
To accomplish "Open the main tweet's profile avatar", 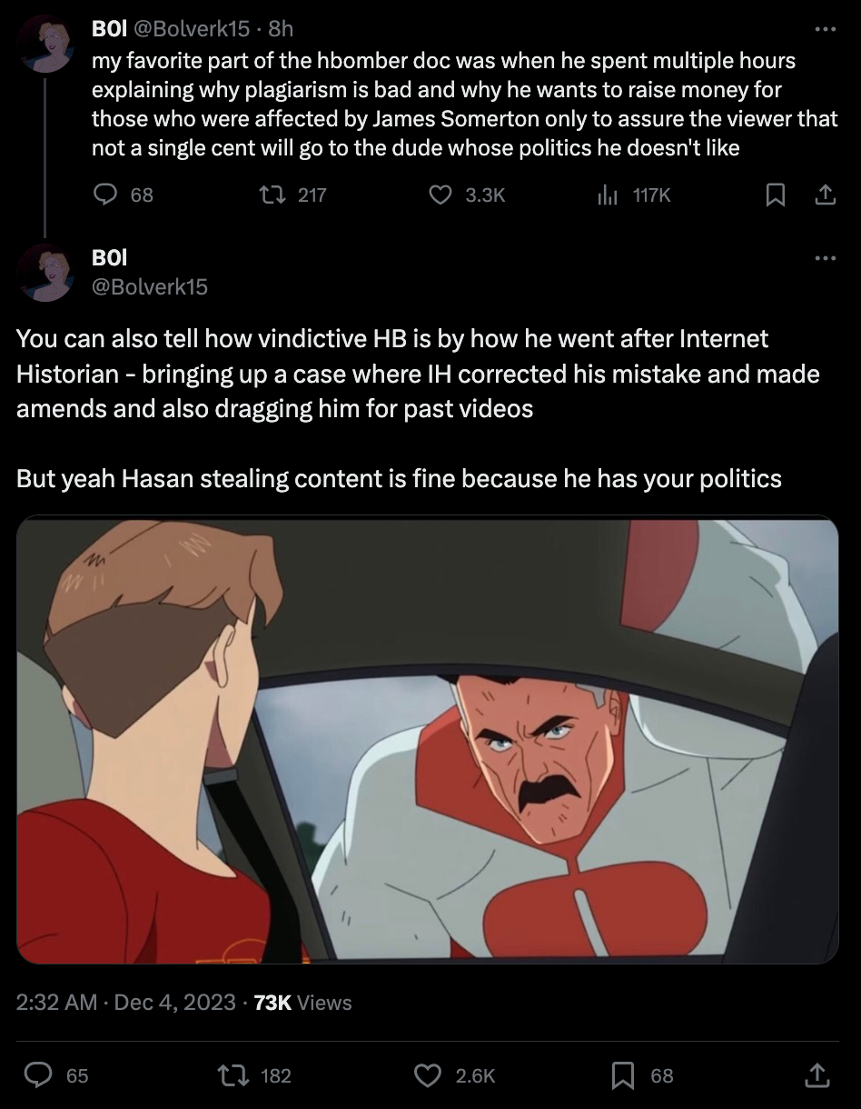I will coord(45,272).
